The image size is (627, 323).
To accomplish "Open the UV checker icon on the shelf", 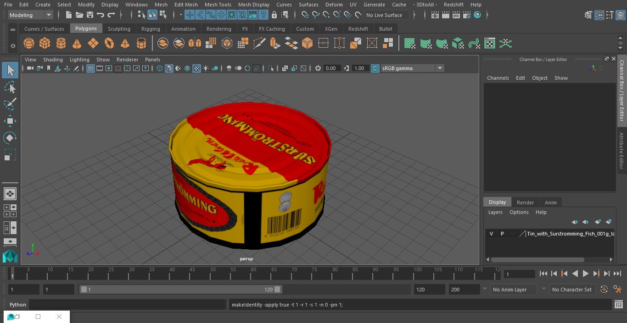I will [x=490, y=44].
